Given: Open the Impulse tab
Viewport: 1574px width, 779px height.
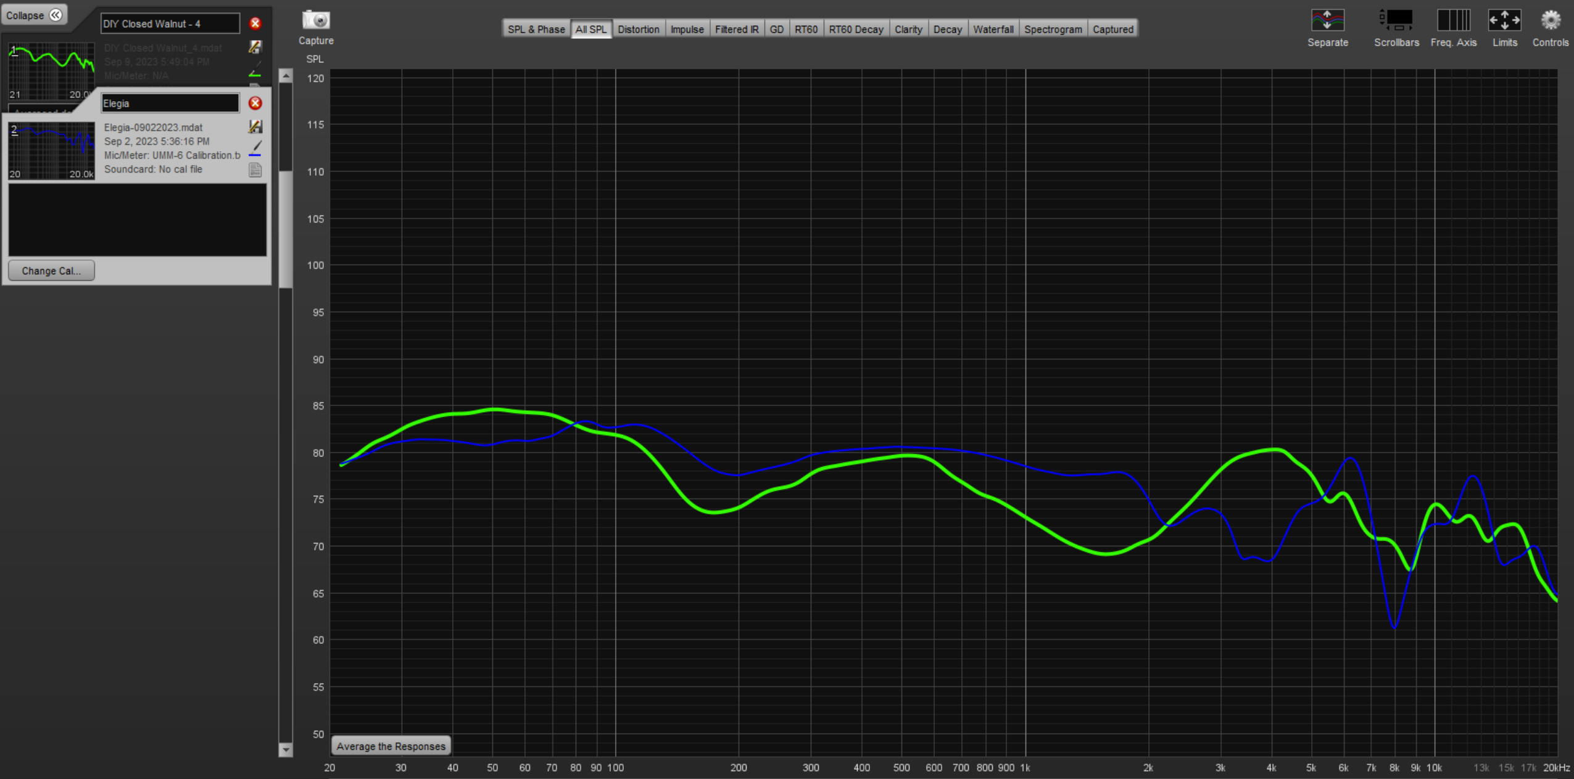Looking at the screenshot, I should coord(687,29).
